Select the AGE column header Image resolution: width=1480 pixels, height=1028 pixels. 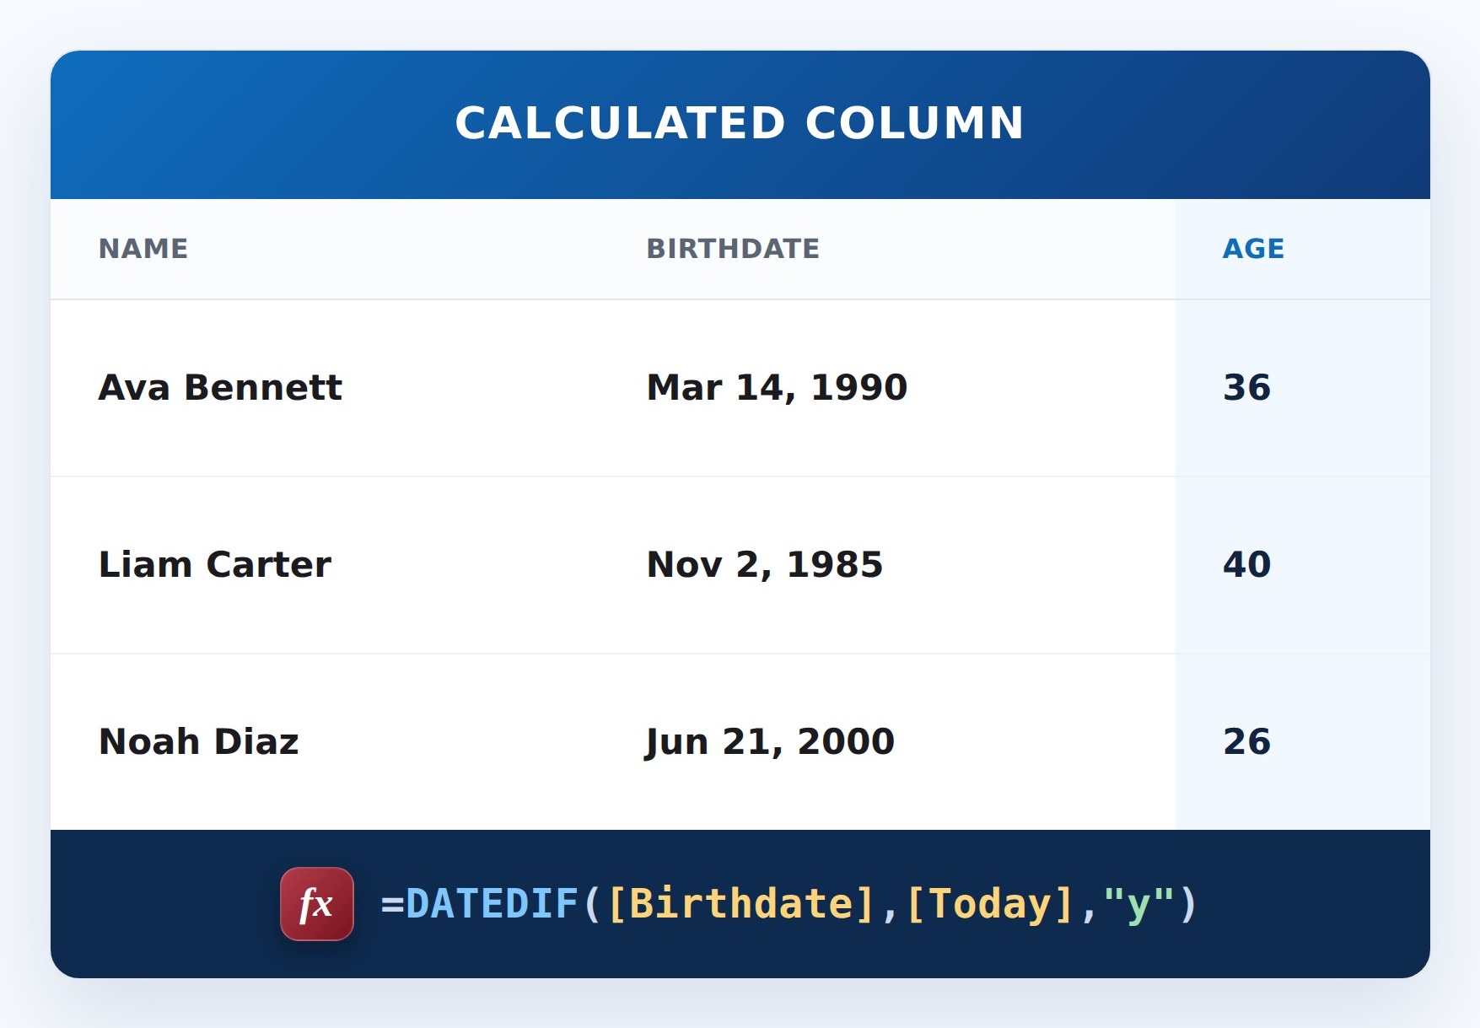(x=1253, y=249)
